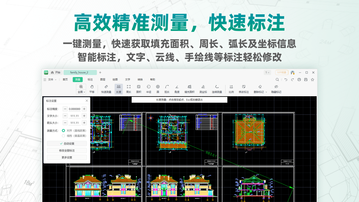
Task: Select the 连续测量 (continuous measure) tool
Action: pyautogui.click(x=217, y=89)
